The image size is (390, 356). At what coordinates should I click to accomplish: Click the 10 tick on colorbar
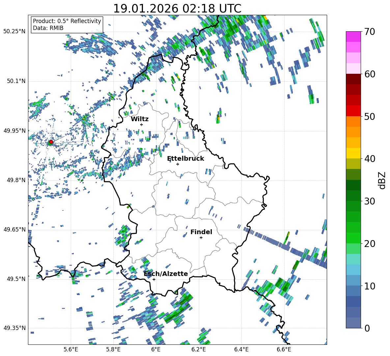[x=369, y=286]
